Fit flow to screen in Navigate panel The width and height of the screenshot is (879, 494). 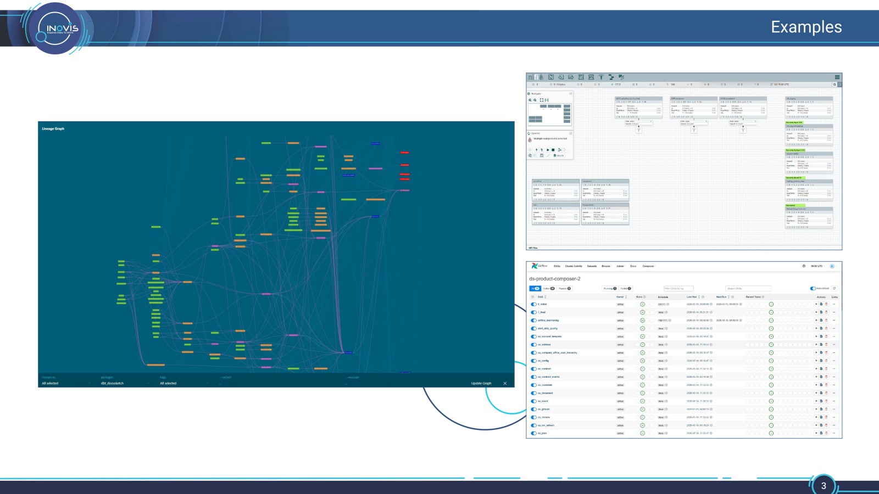(x=542, y=100)
